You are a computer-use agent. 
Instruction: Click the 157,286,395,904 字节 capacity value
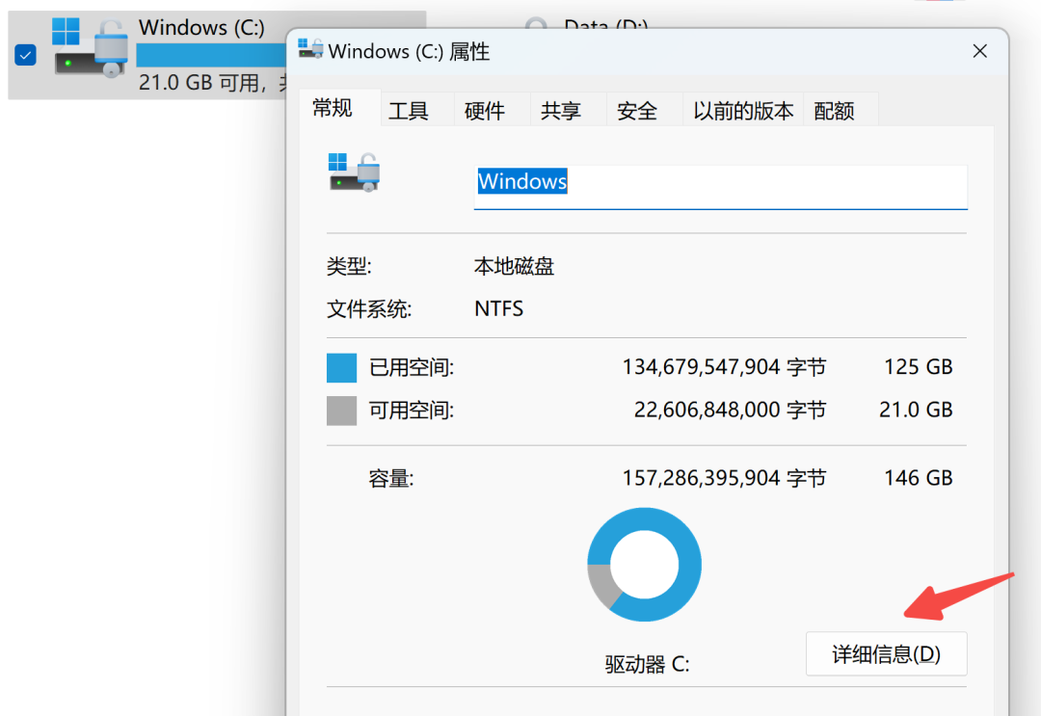pyautogui.click(x=724, y=478)
